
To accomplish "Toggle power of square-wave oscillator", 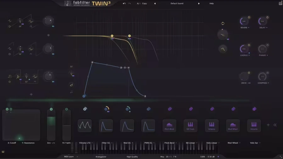I will tap(9, 82).
